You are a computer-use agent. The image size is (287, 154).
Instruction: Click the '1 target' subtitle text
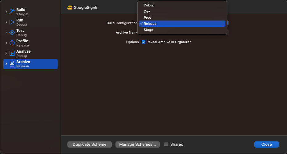click(x=22, y=14)
